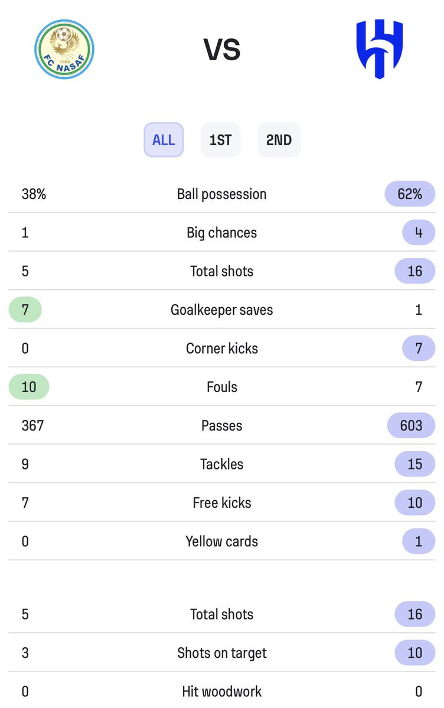Tap the green 10 fouls badge
The width and height of the screenshot is (444, 708).
coord(29,387)
